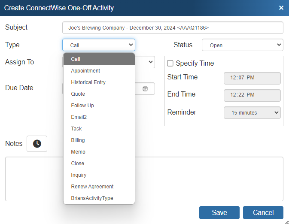Viewport: 289px width, 224px height.
Task: Collapse the Type dropdown
Action: [99, 45]
